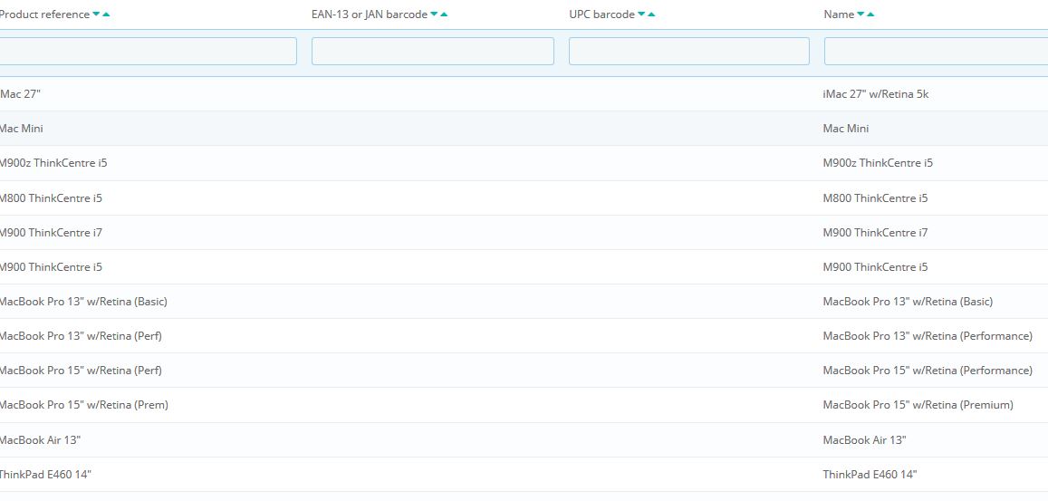Click MacBook Pro 15" w/Retina (Perf) reference
1048x501 pixels.
81,371
